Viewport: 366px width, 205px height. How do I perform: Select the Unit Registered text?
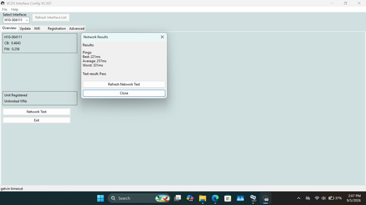click(15, 95)
